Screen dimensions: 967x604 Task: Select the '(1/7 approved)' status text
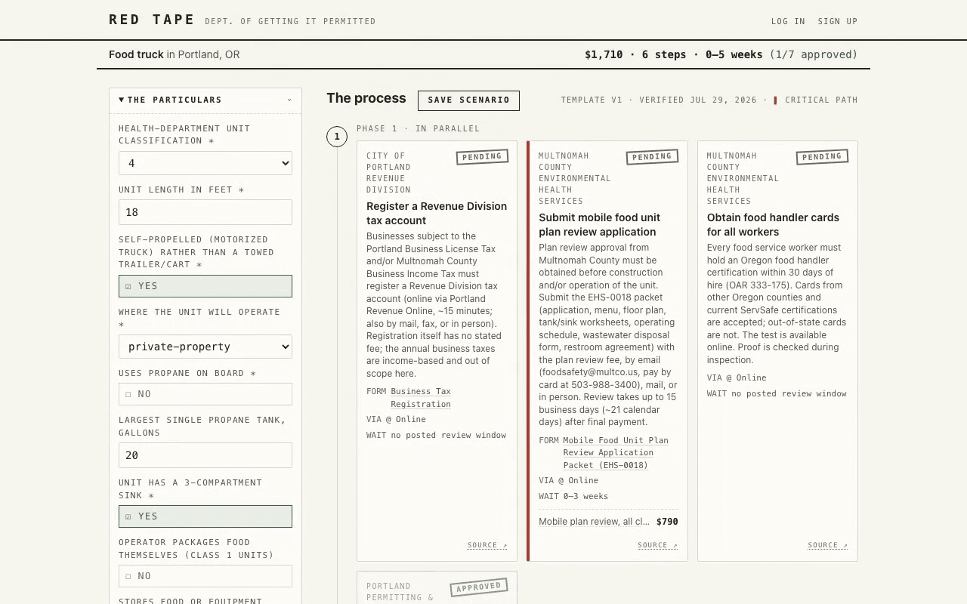click(x=814, y=54)
